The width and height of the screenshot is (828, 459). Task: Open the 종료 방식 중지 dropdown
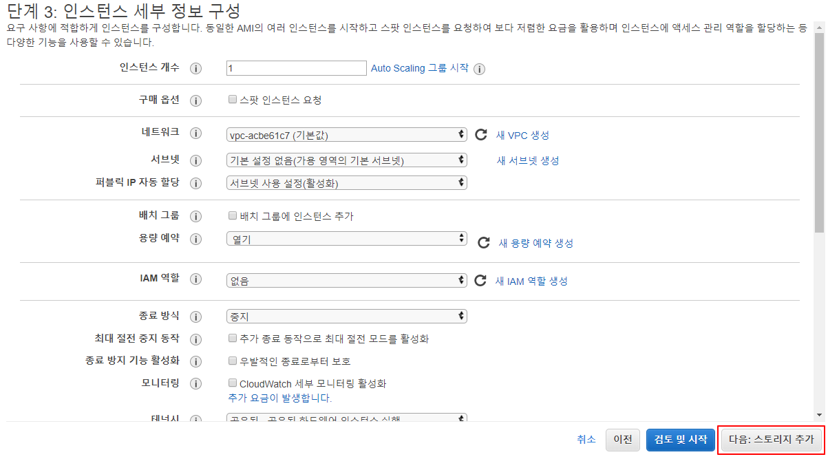click(x=347, y=317)
